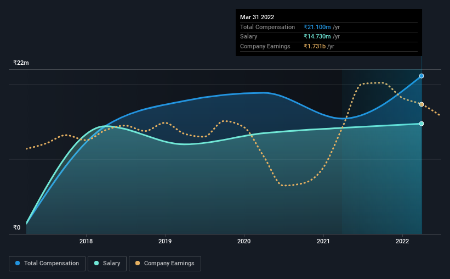This screenshot has height=279, width=450.
Task: Toggle the Company Earnings legend button
Action: pyautogui.click(x=165, y=264)
